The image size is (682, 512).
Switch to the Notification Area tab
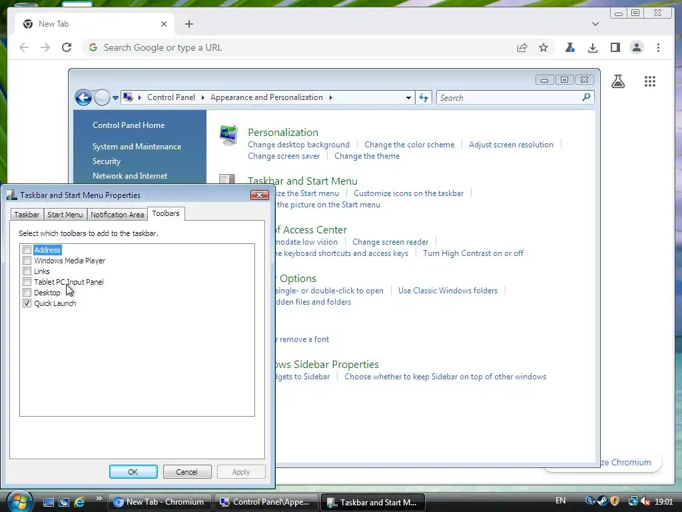pos(117,215)
